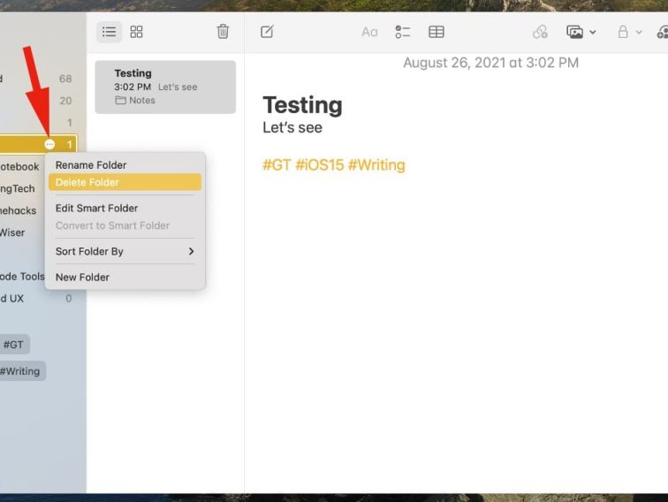Click the trash icon to delete note
Image resolution: width=668 pixels, height=502 pixels.
(223, 32)
